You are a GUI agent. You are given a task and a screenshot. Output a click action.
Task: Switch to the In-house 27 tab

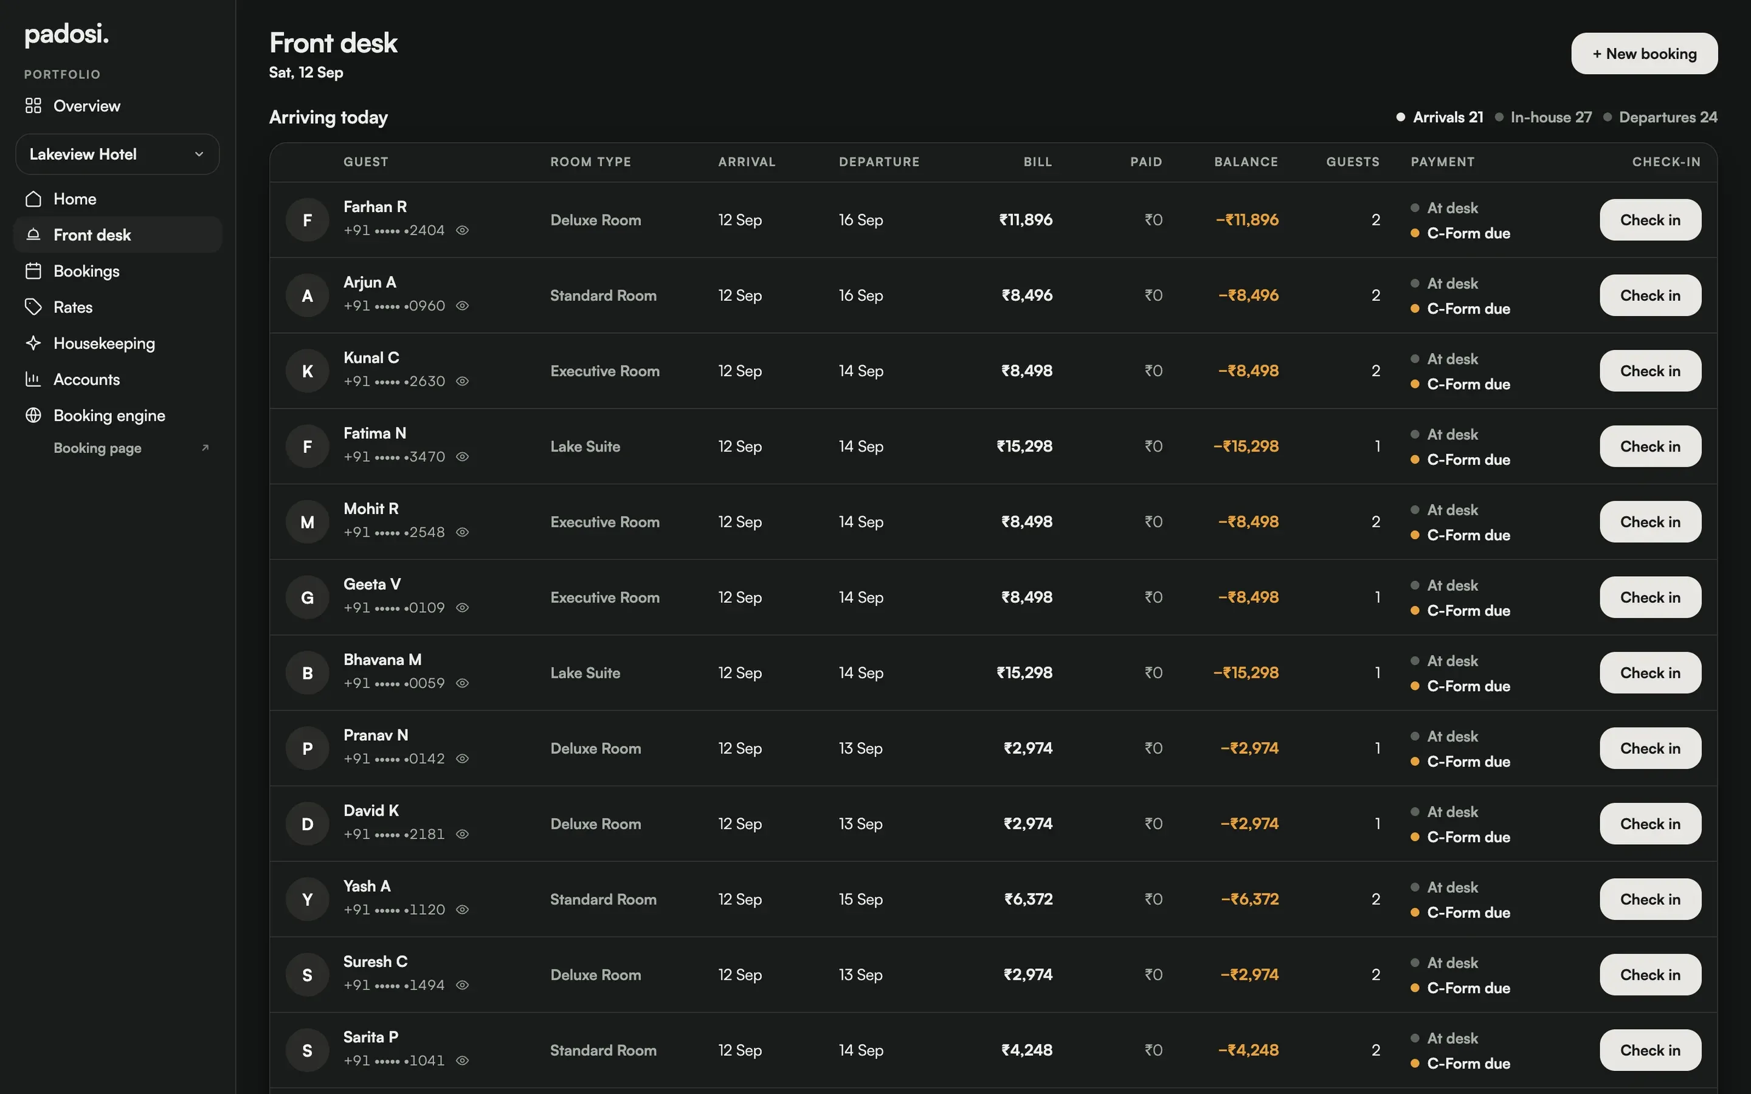click(1543, 117)
